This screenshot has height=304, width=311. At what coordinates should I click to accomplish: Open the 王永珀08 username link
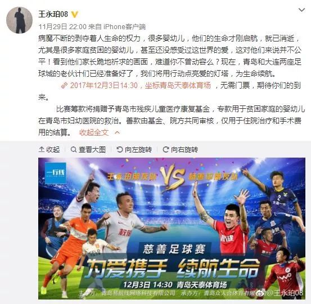pos(53,14)
